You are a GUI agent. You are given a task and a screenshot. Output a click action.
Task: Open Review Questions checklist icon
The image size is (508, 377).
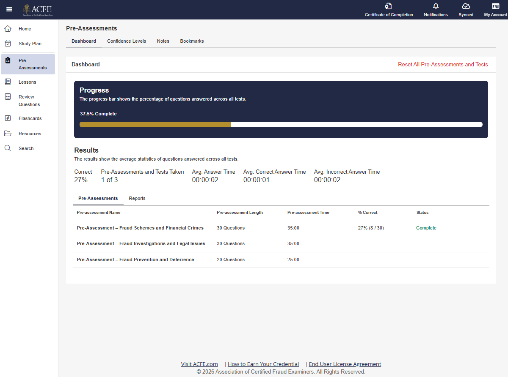(8, 97)
